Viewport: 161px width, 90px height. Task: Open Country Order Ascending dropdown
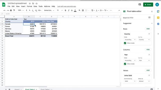(130, 39)
